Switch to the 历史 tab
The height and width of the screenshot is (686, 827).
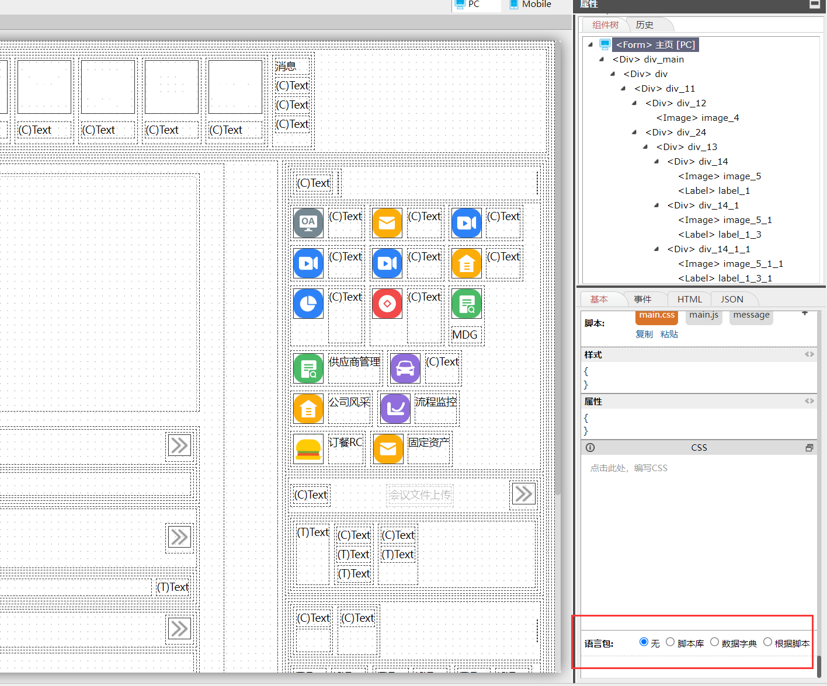tap(645, 25)
